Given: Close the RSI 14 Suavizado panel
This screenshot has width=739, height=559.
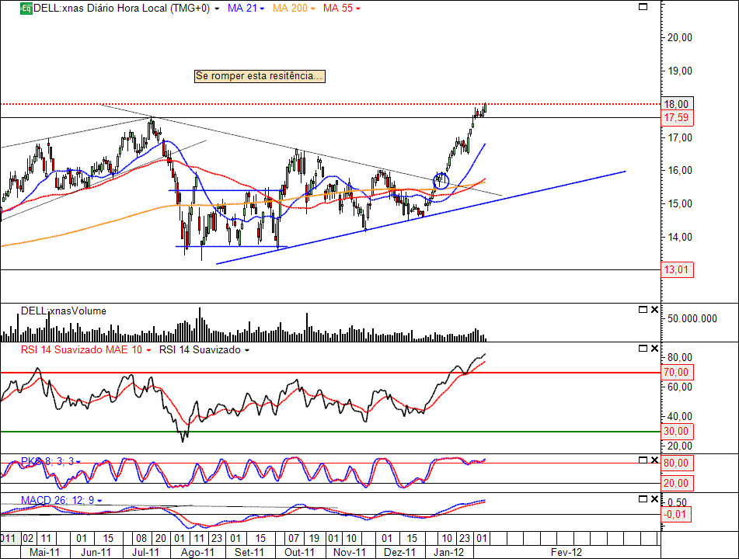Looking at the screenshot, I should (x=654, y=348).
